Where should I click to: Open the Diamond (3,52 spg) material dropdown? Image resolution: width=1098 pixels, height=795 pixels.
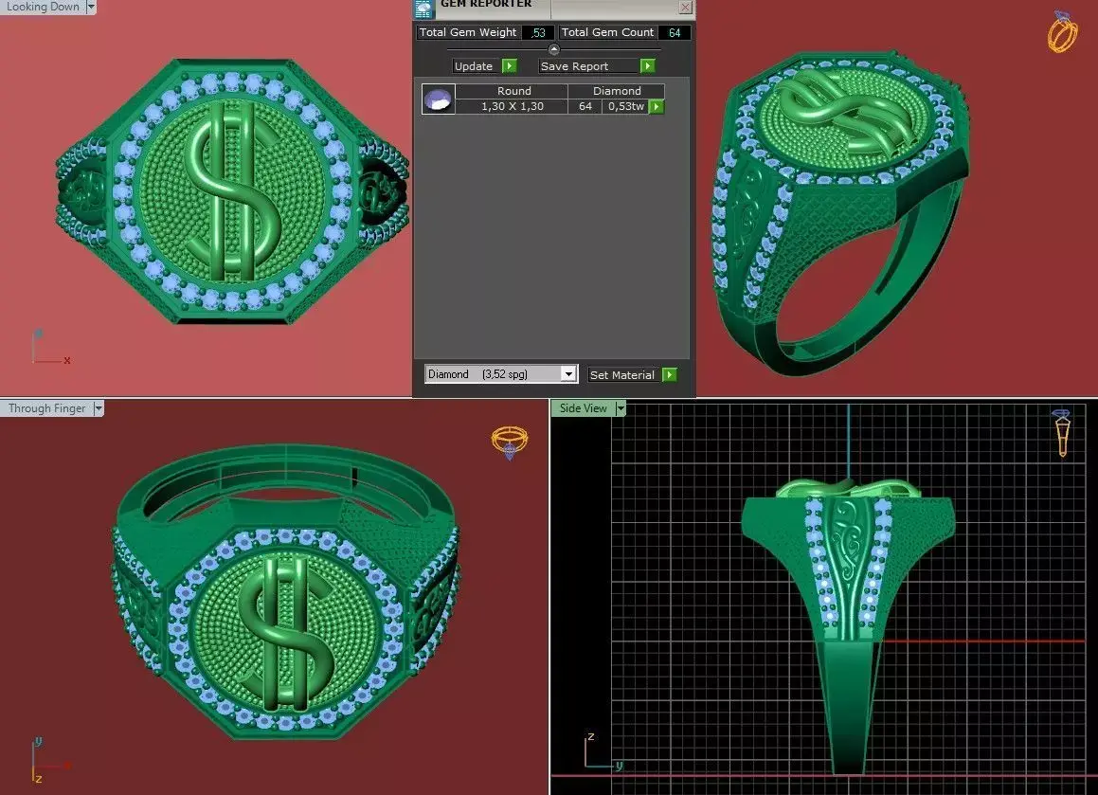tap(568, 374)
